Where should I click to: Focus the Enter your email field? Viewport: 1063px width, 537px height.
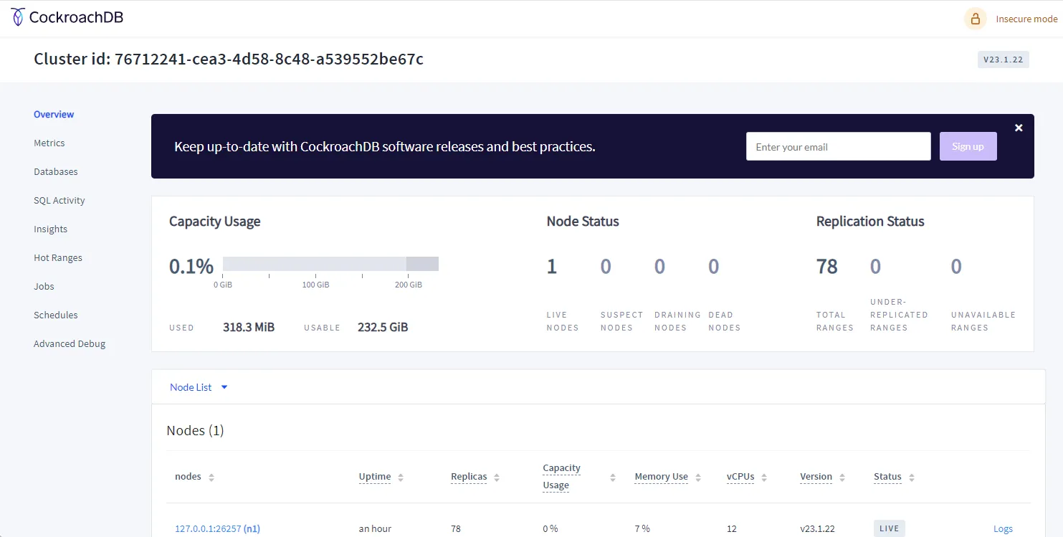[838, 146]
